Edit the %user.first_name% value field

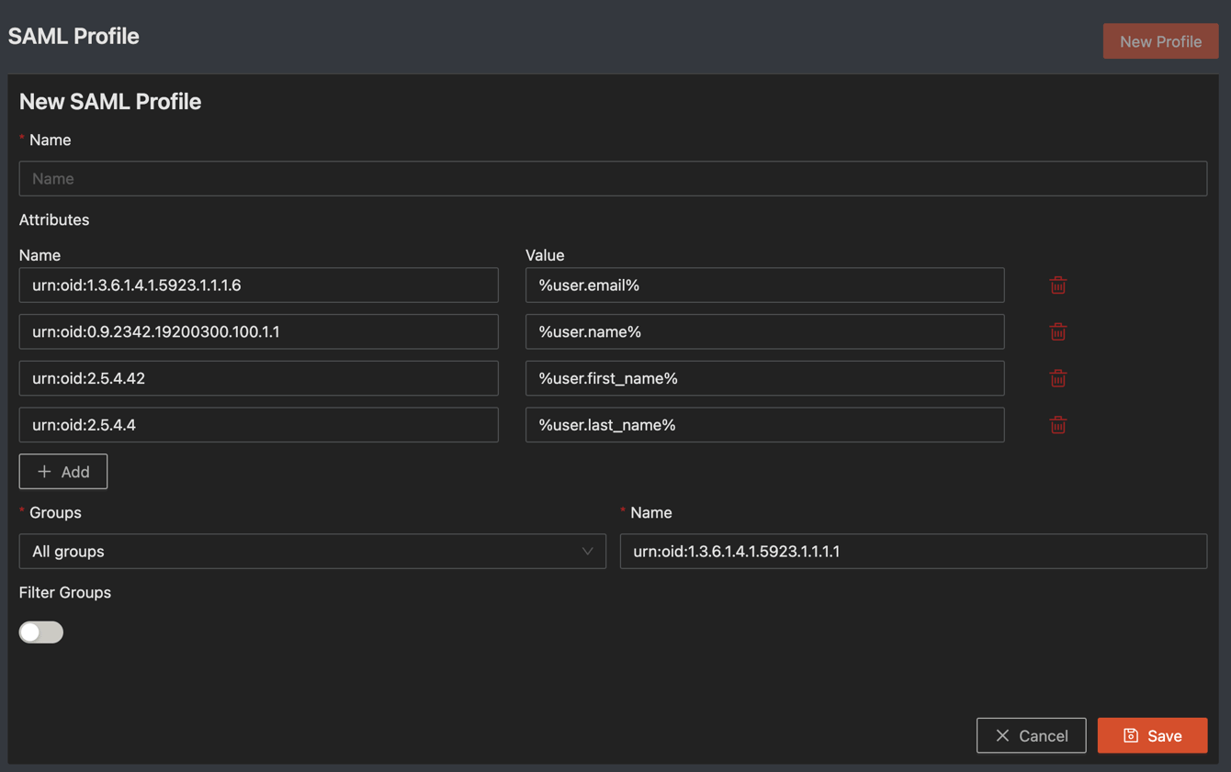point(764,378)
